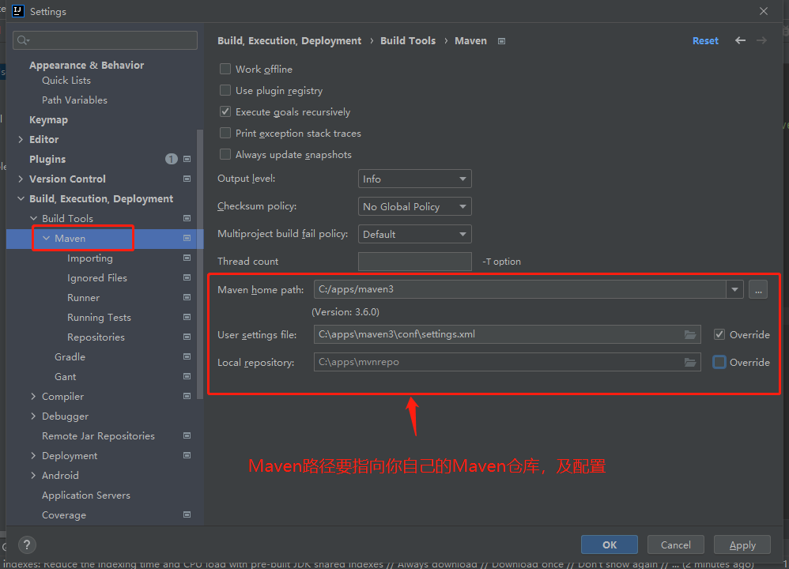Click the Plugins update count badge
Screen dimensions: 789x569
pyautogui.click(x=171, y=159)
